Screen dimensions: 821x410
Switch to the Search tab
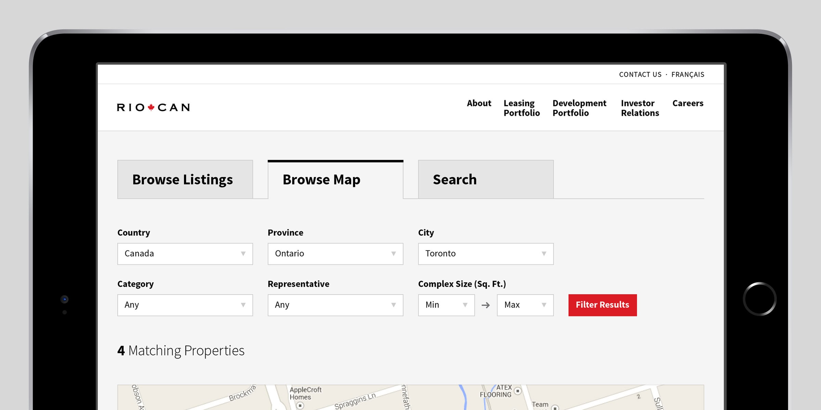485,180
